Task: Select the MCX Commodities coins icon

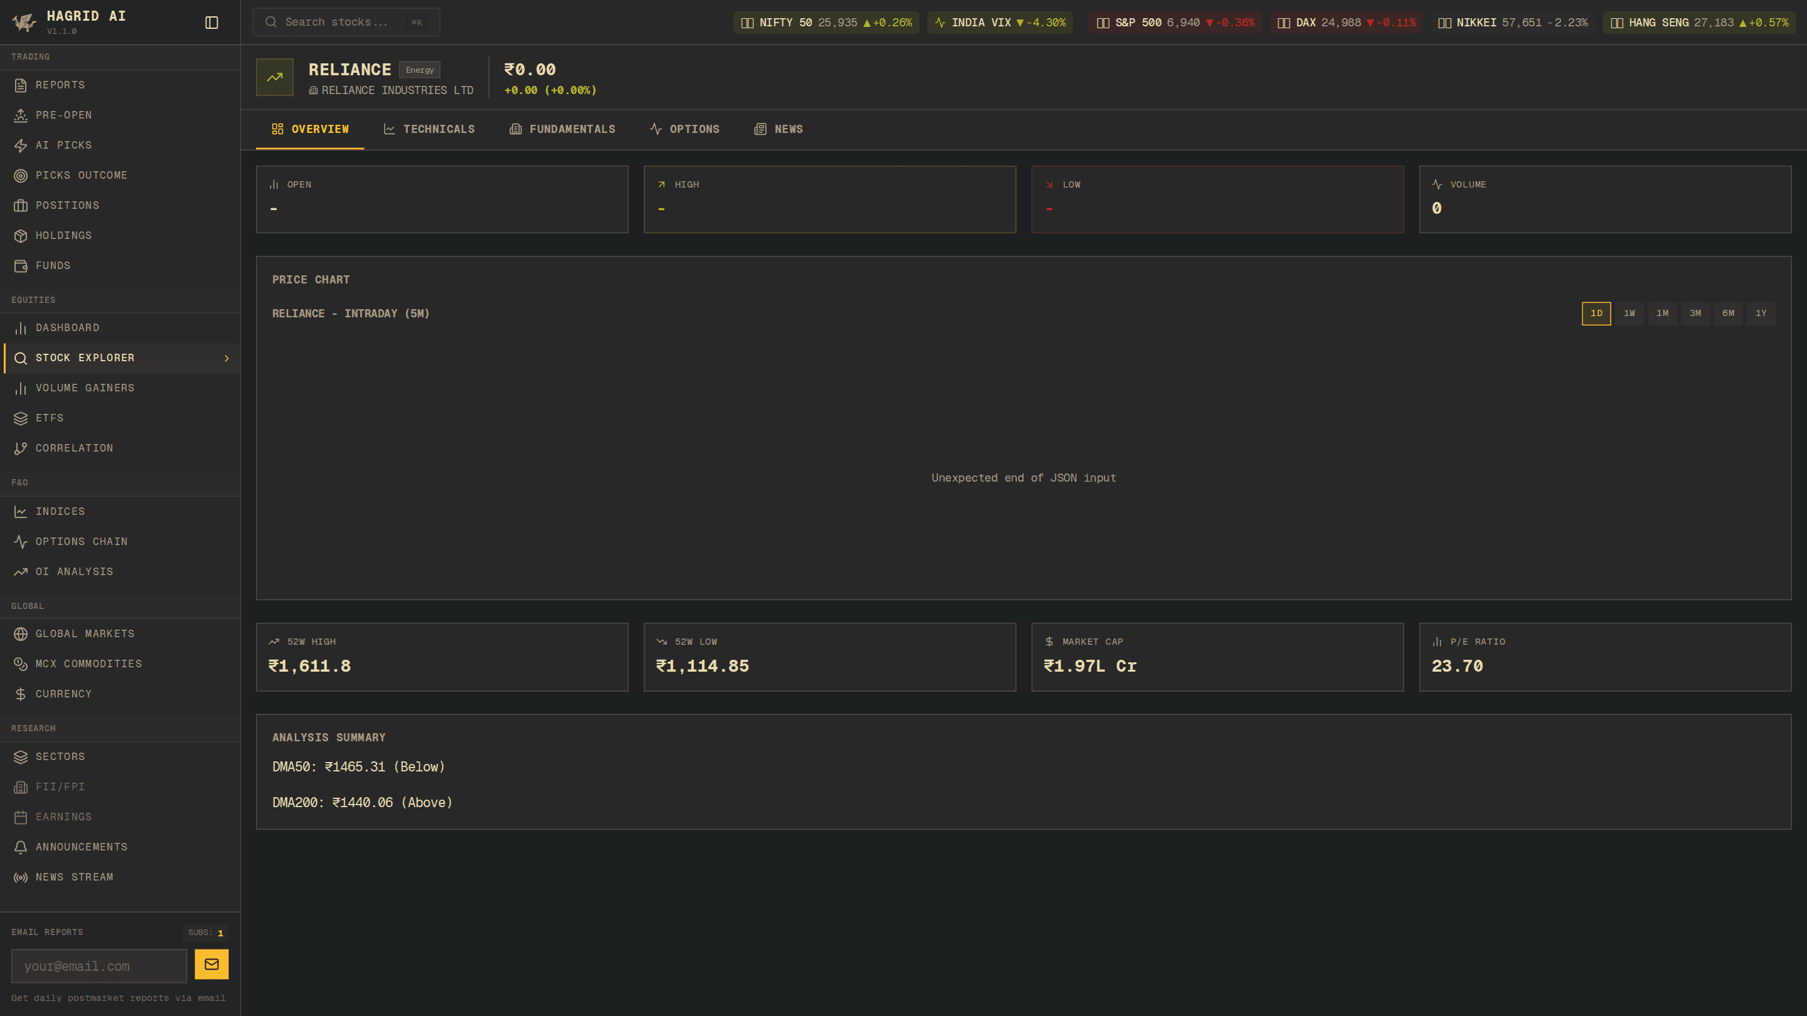Action: tap(20, 664)
